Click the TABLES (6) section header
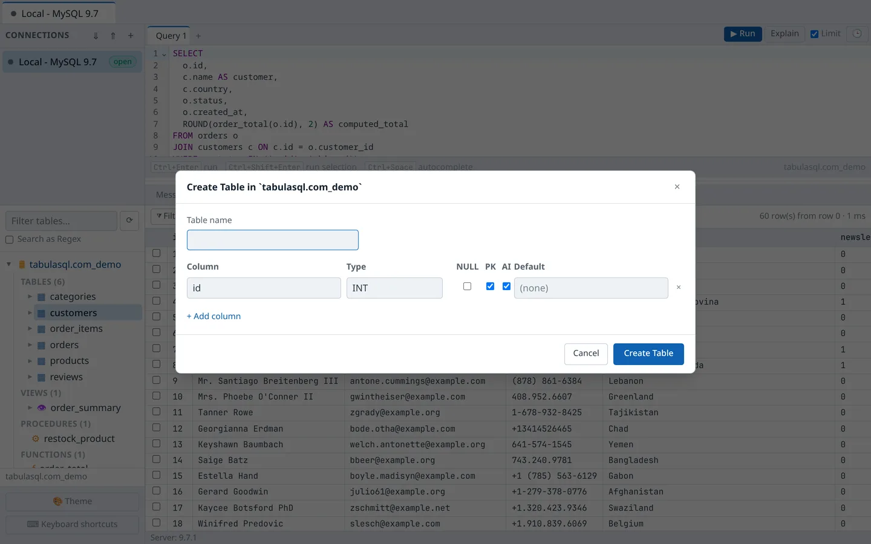Image resolution: width=871 pixels, height=544 pixels. click(42, 282)
